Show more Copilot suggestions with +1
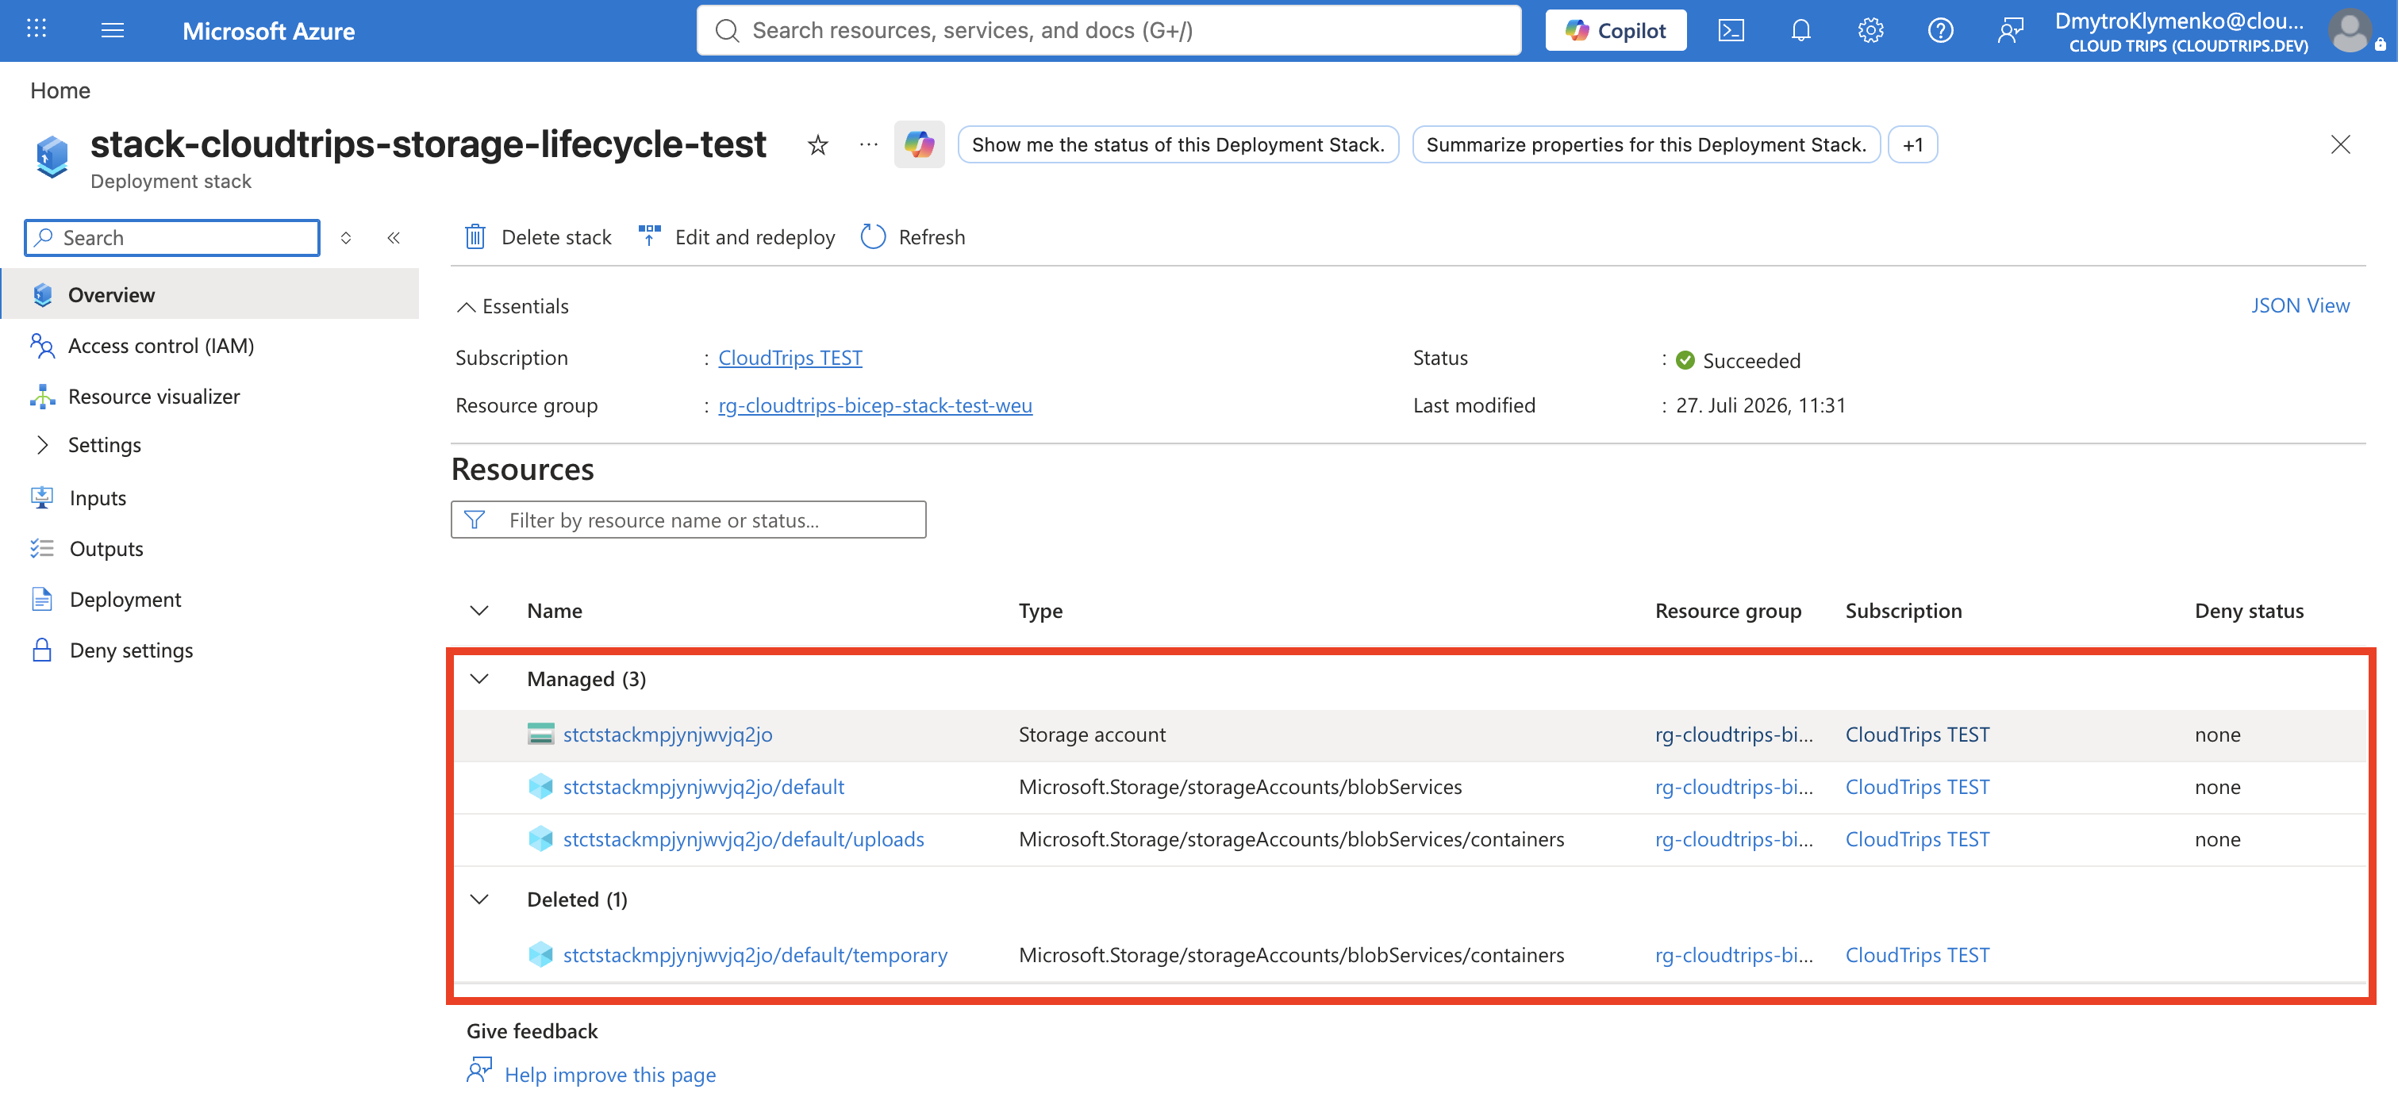 pyautogui.click(x=1912, y=144)
